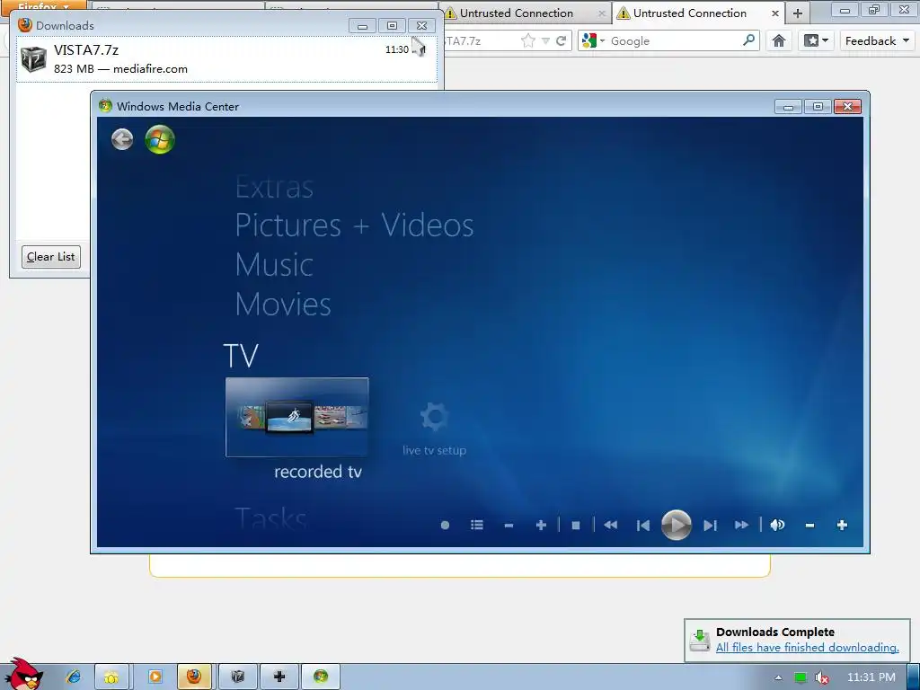Open Windows Media Player taskbar icon
The width and height of the screenshot is (920, 690).
coord(155,677)
